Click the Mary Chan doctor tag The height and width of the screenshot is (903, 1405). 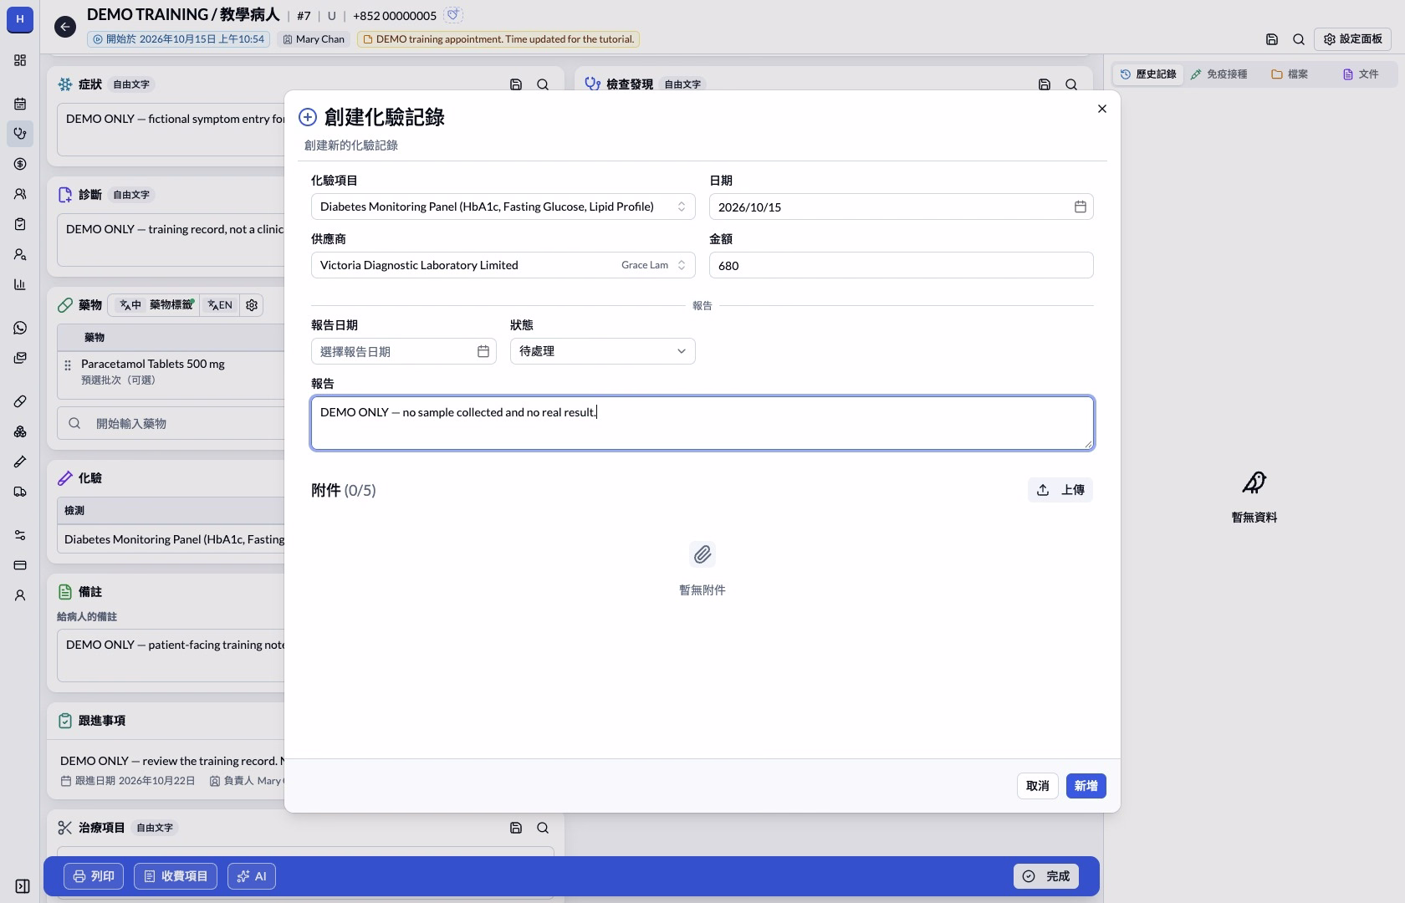313,39
